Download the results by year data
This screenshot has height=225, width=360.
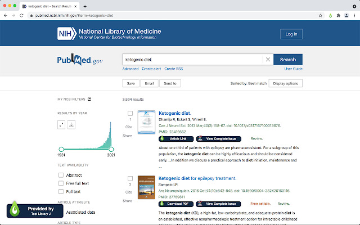coord(71,124)
